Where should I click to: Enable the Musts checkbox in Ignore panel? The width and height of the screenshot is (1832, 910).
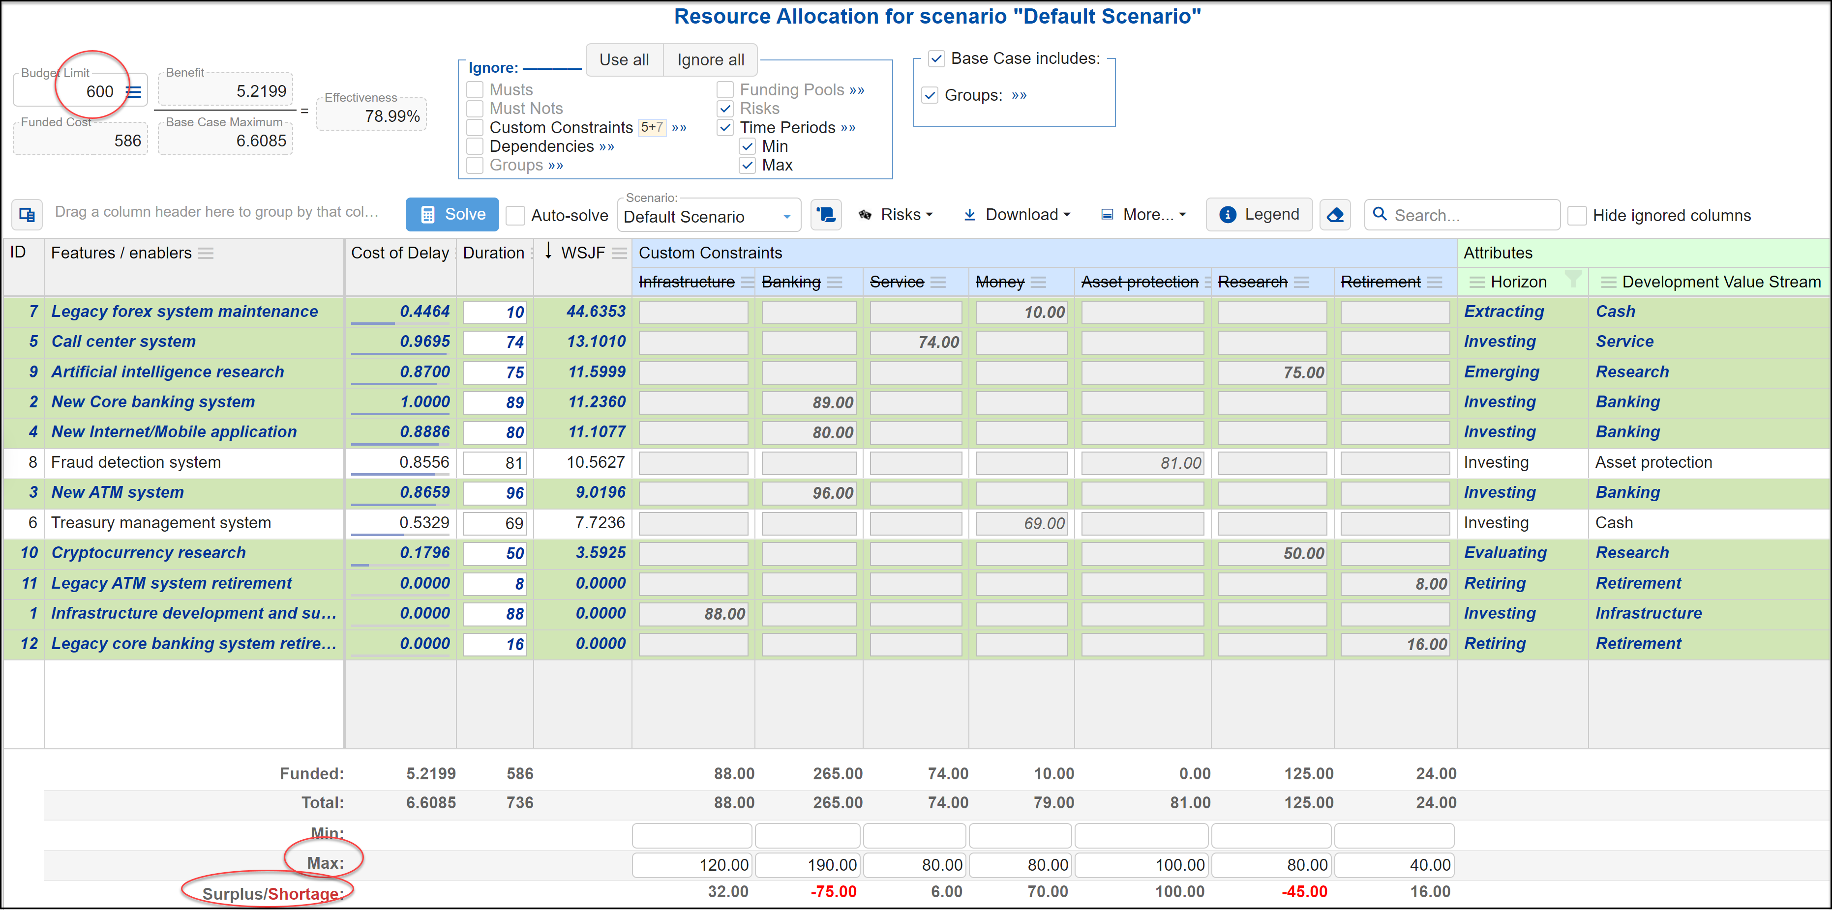[475, 89]
